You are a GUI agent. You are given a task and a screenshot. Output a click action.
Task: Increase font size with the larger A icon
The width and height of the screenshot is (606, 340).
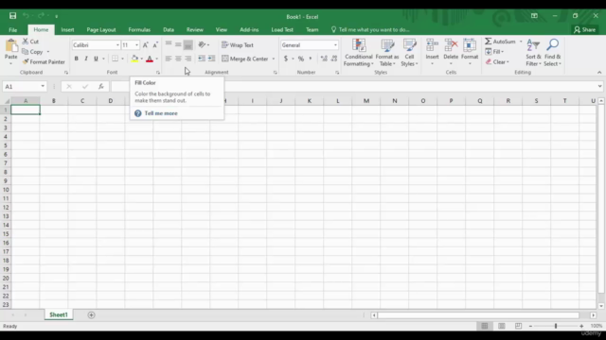pos(145,45)
